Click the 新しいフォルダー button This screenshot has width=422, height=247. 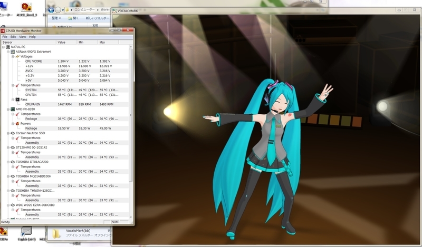click(98, 18)
